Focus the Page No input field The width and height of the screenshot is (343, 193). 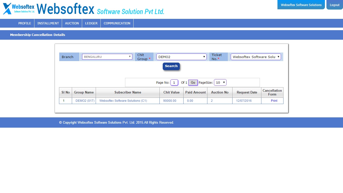point(174,82)
